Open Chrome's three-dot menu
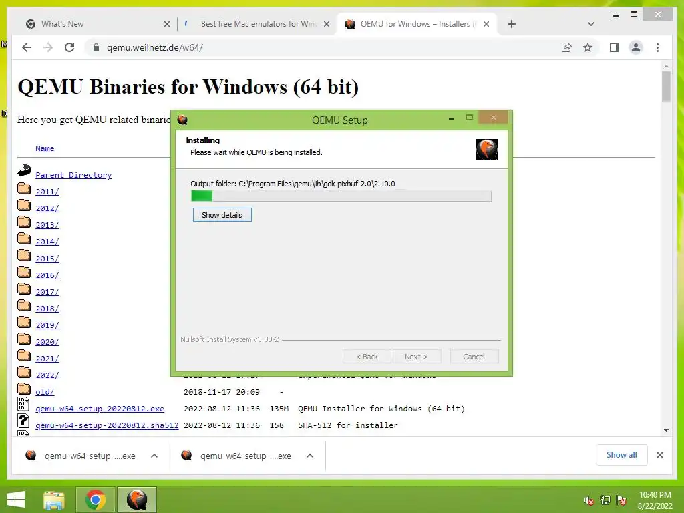The height and width of the screenshot is (513, 684). [x=657, y=47]
